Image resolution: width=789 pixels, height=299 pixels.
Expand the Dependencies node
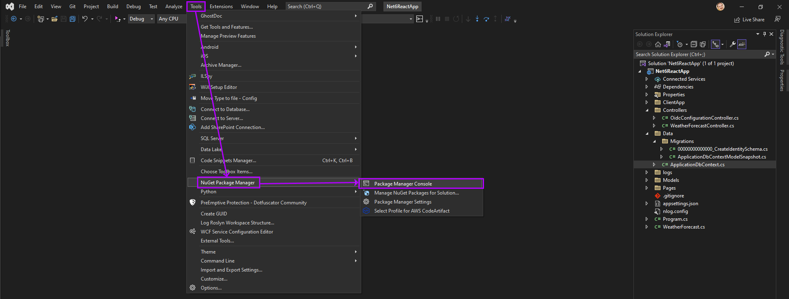[647, 87]
